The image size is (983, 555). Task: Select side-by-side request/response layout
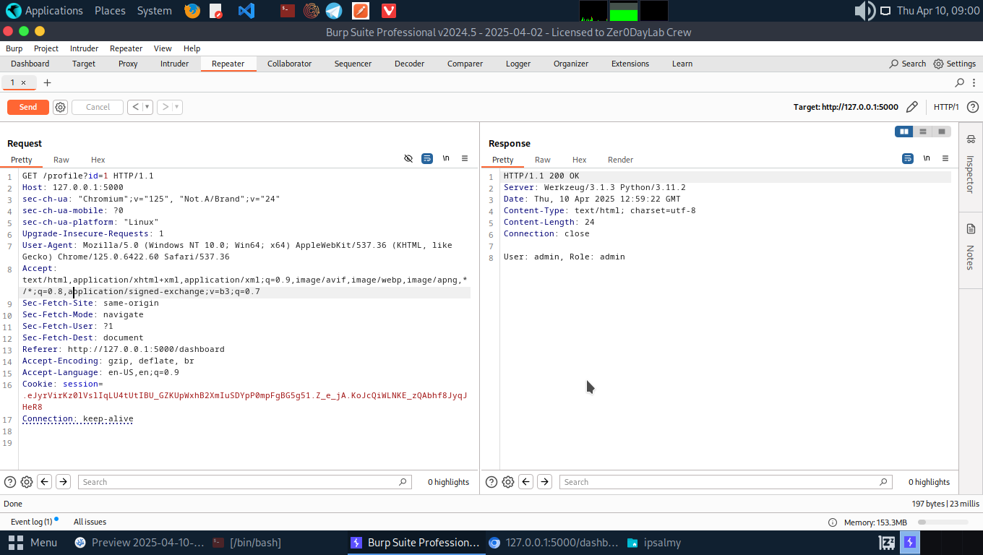click(903, 132)
